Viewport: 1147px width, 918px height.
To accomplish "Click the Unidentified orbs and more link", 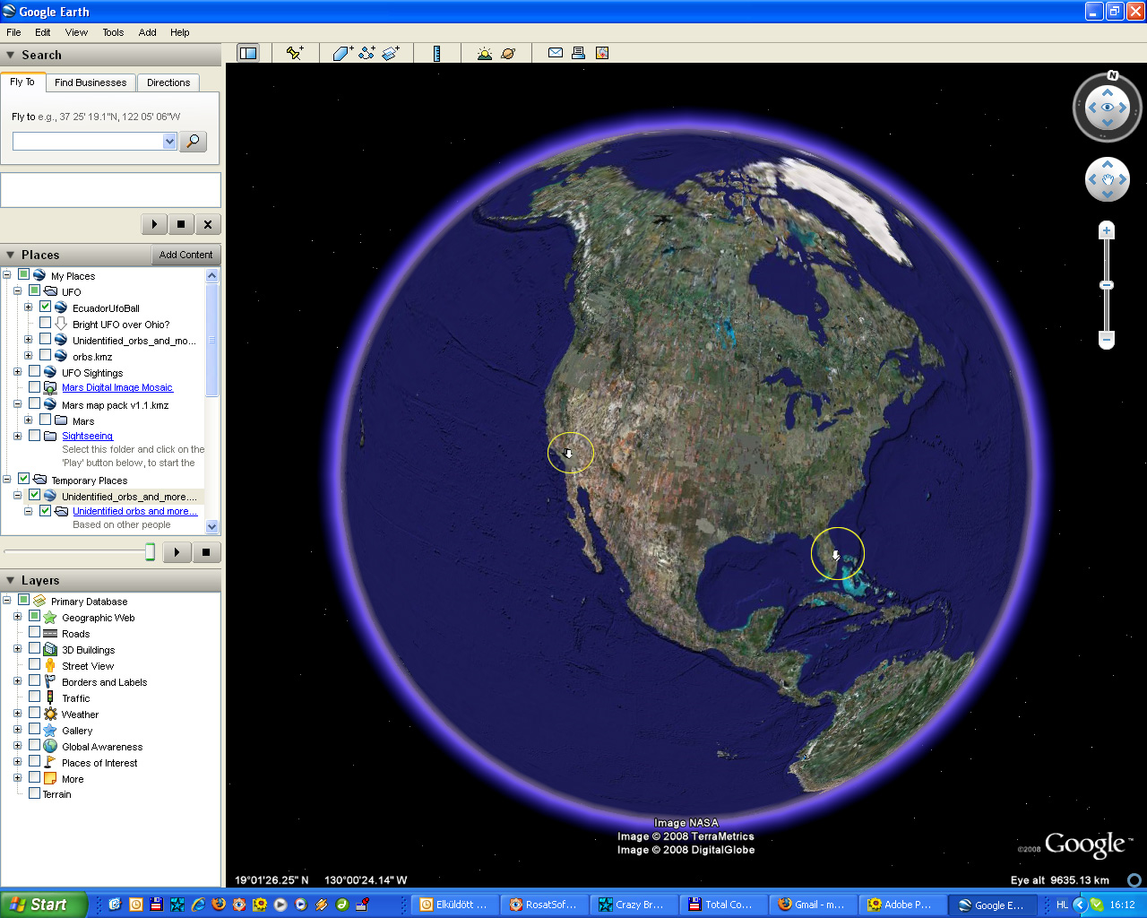I will click(x=134, y=511).
